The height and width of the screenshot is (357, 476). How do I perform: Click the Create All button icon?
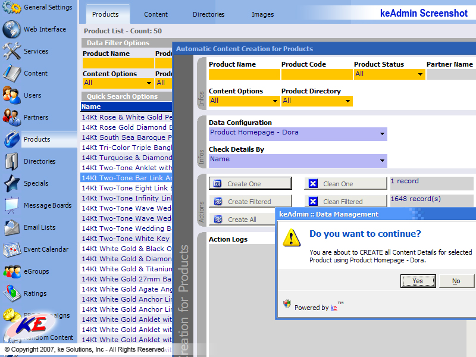point(218,219)
